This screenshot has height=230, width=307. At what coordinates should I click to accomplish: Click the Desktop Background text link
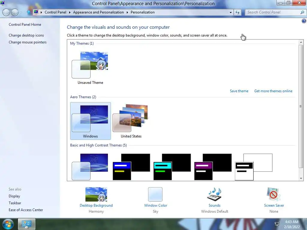(x=96, y=205)
